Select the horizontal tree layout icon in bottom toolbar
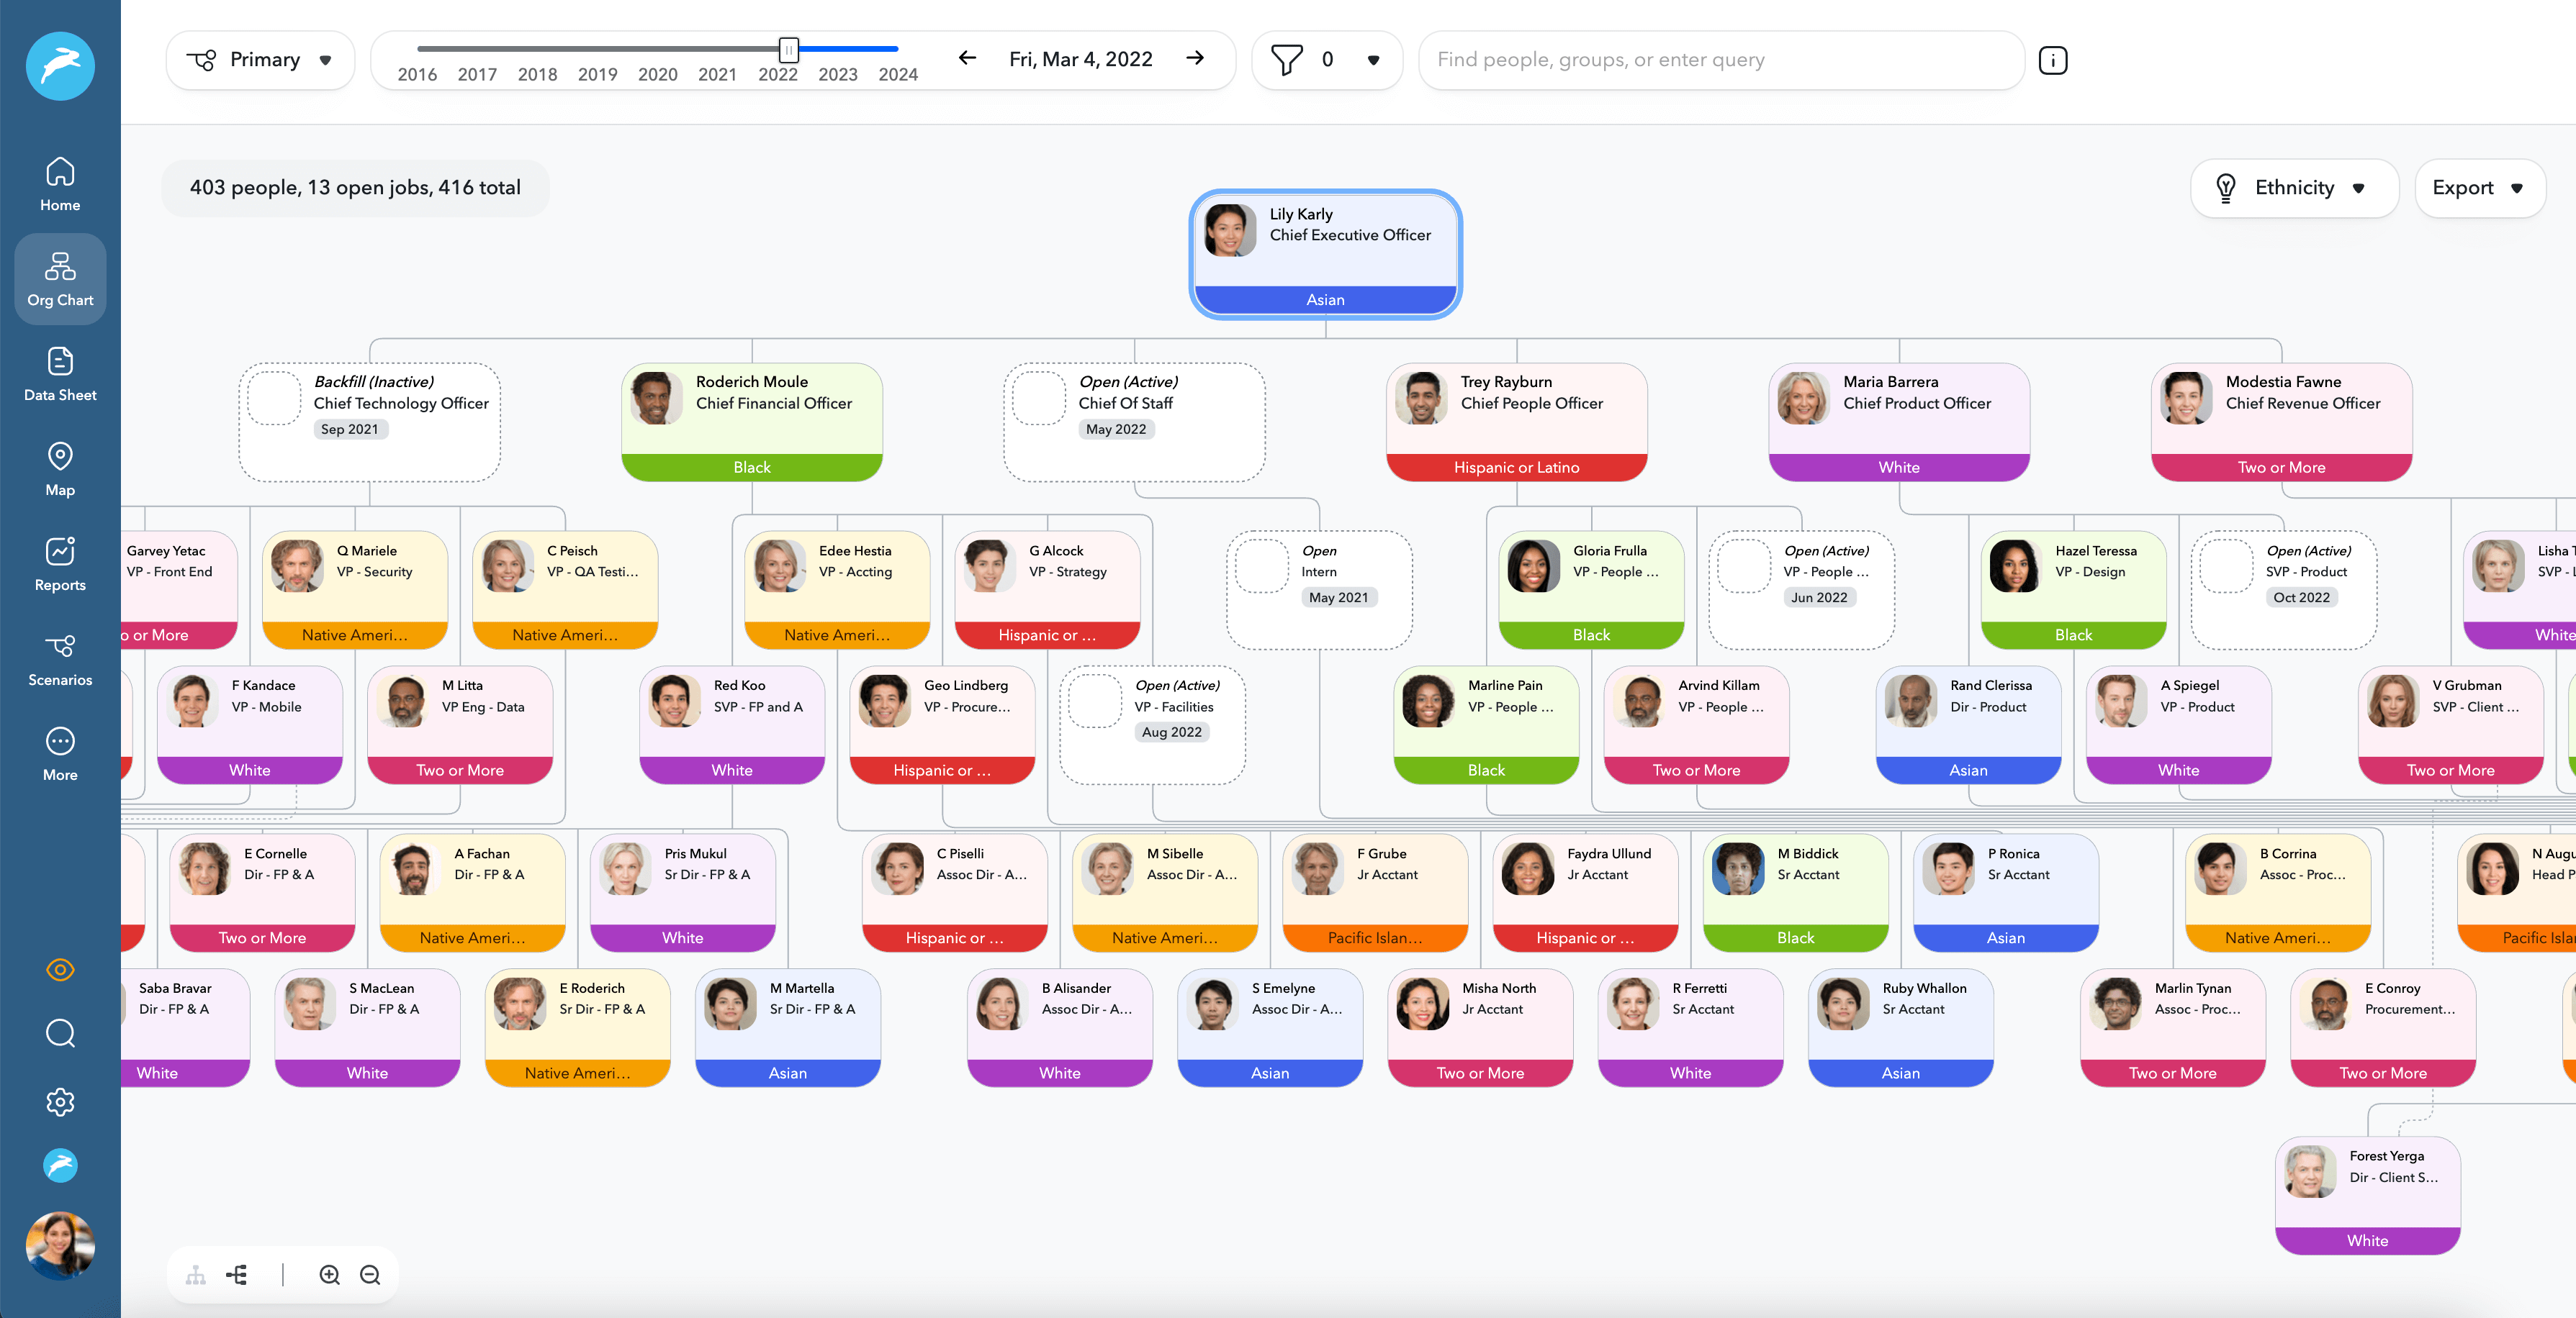2576x1318 pixels. (x=237, y=1275)
